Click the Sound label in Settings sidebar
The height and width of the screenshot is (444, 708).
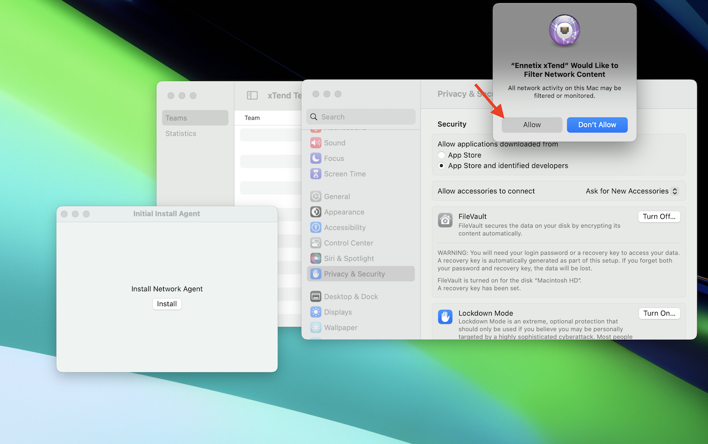click(x=335, y=143)
